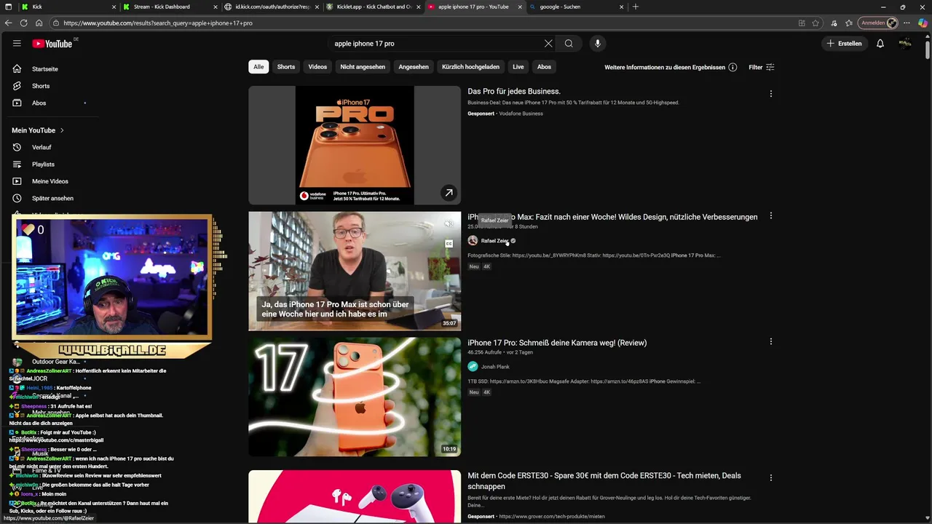Open the video title Schmeiß deine Kamera weg
Image resolution: width=932 pixels, height=524 pixels.
557,343
